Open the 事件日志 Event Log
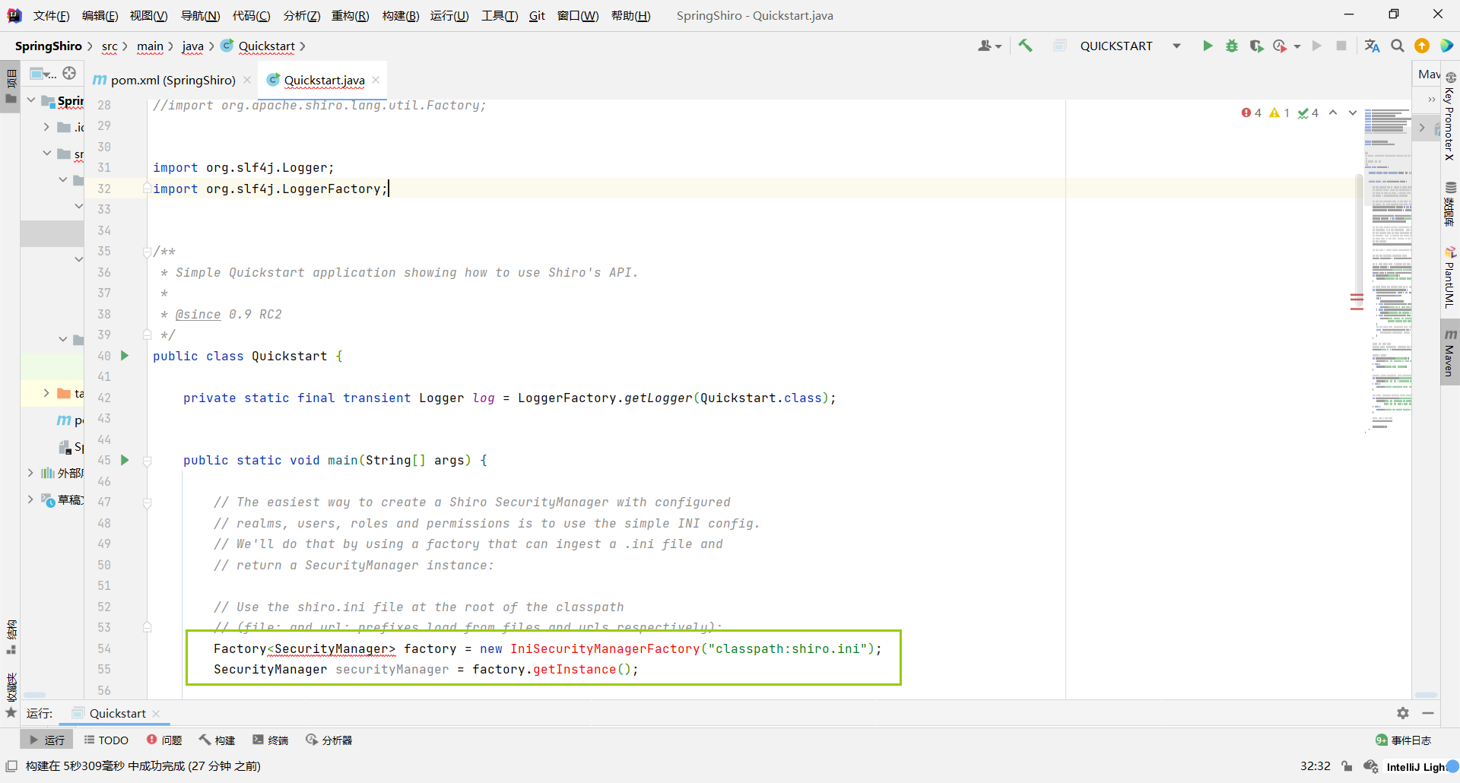The height and width of the screenshot is (783, 1460). (x=1404, y=740)
